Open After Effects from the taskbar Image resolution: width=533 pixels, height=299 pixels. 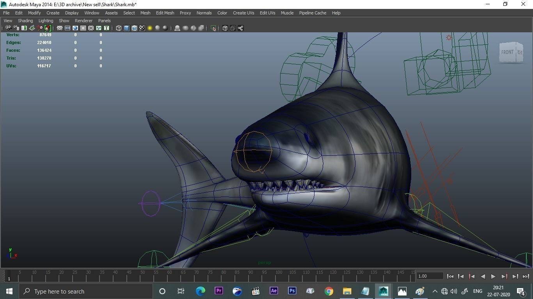pyautogui.click(x=274, y=291)
